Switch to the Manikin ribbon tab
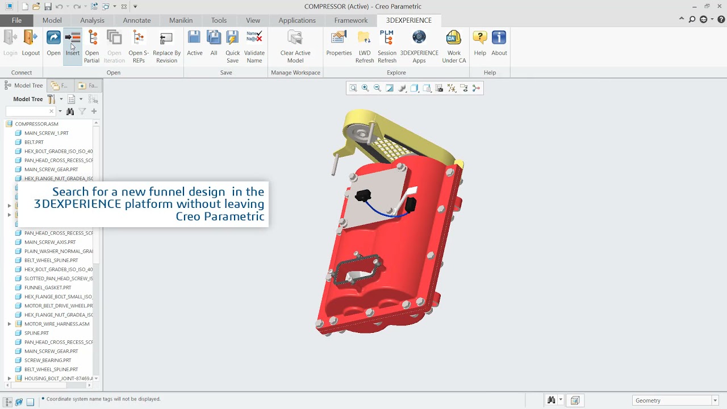This screenshot has height=409, width=727. (181, 20)
